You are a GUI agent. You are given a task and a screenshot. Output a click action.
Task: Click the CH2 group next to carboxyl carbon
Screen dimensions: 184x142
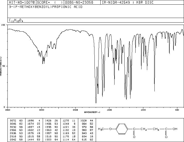point(156,129)
